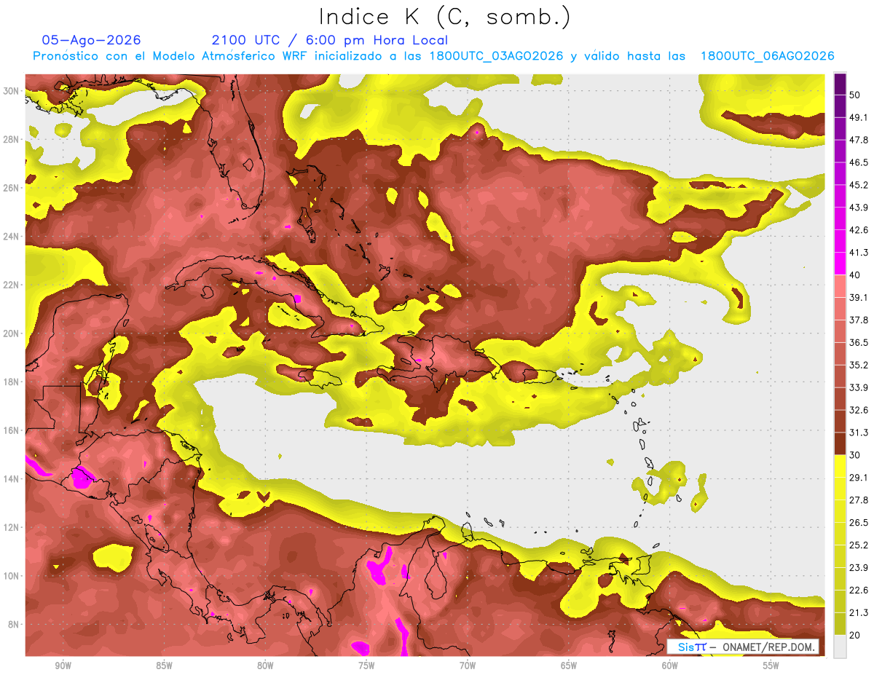Viewport: 874px width, 675px height.
Task: Click the color bar label '49.1'
Action: click(x=859, y=117)
